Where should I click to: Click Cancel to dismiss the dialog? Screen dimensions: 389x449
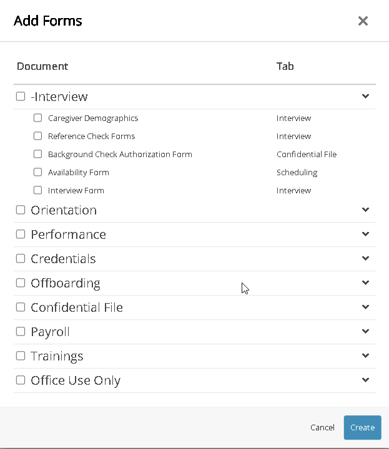click(322, 427)
